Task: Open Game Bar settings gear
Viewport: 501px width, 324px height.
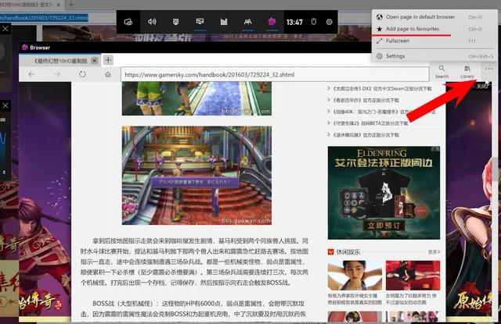Action: (x=330, y=22)
